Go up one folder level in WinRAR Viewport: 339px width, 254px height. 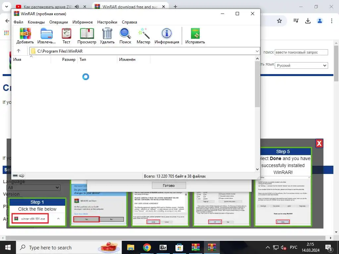click(x=19, y=51)
